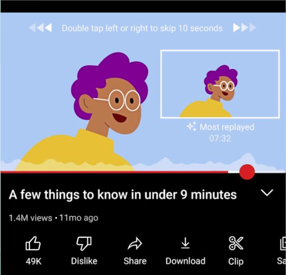Click the played red portion of progress bar
The height and width of the screenshot is (275, 286).
coord(114,172)
